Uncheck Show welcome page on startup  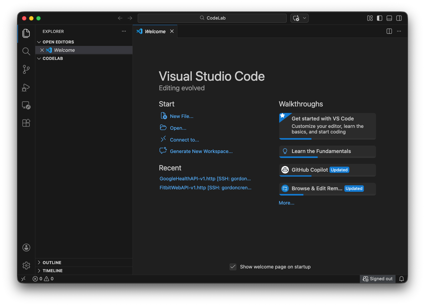tap(233, 267)
